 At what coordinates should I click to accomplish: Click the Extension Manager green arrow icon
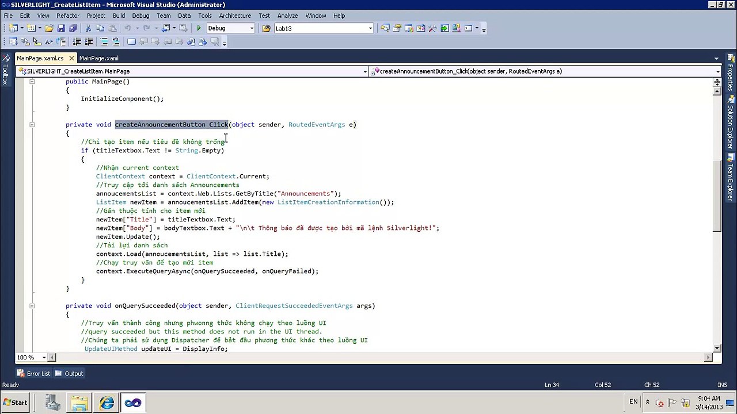(445, 28)
